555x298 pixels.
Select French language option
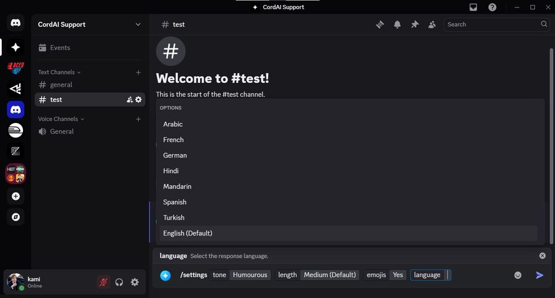click(348, 140)
